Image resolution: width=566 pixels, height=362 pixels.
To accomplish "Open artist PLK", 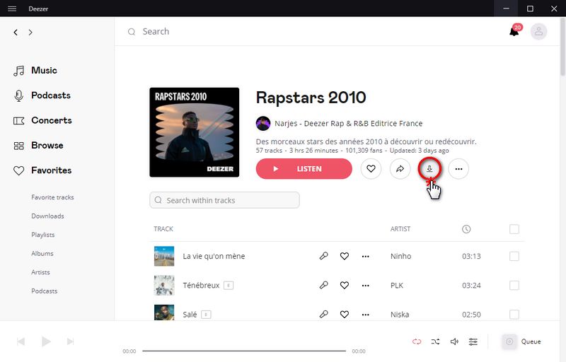I will point(397,285).
